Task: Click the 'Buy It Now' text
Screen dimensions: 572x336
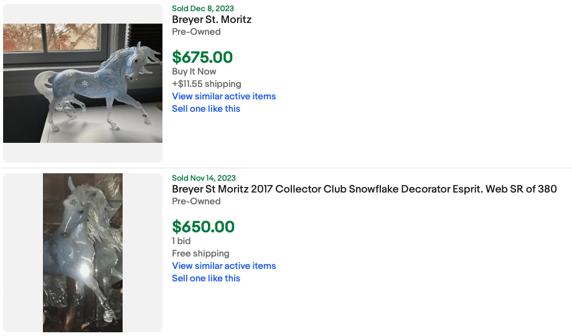Action: [x=194, y=71]
